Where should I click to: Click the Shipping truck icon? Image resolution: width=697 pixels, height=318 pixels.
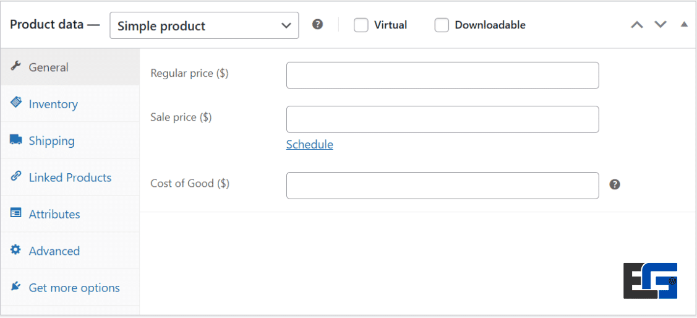coord(16,140)
